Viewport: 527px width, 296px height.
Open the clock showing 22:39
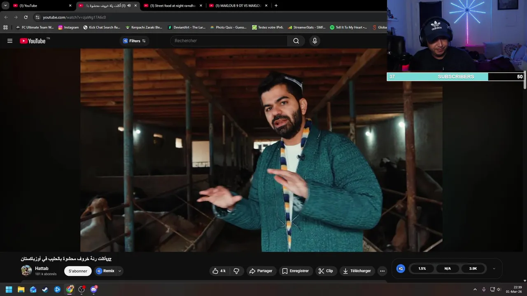(514, 289)
